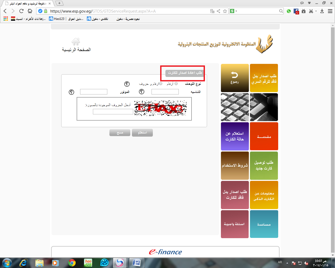This screenshot has height=268, width=335.
Task: Open the apps grid bookmark icon
Action: pyautogui.click(x=6, y=19)
